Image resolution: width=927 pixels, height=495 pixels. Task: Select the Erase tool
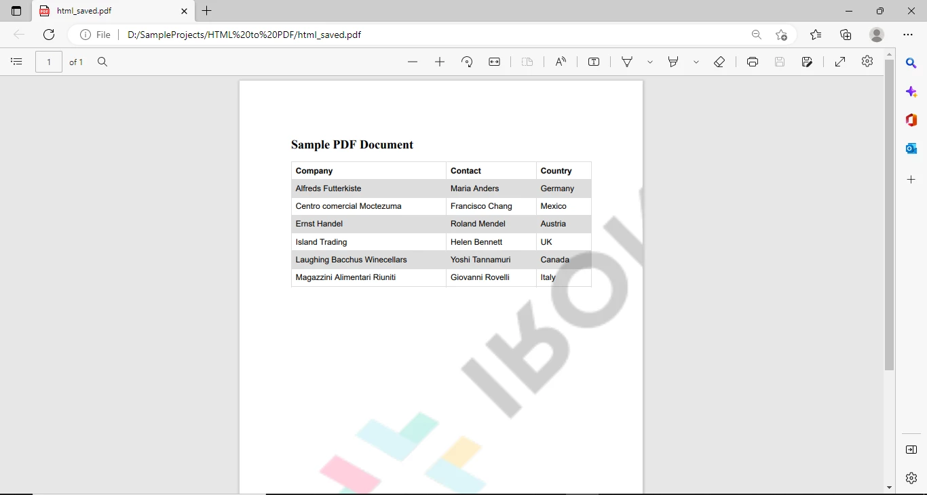point(719,62)
